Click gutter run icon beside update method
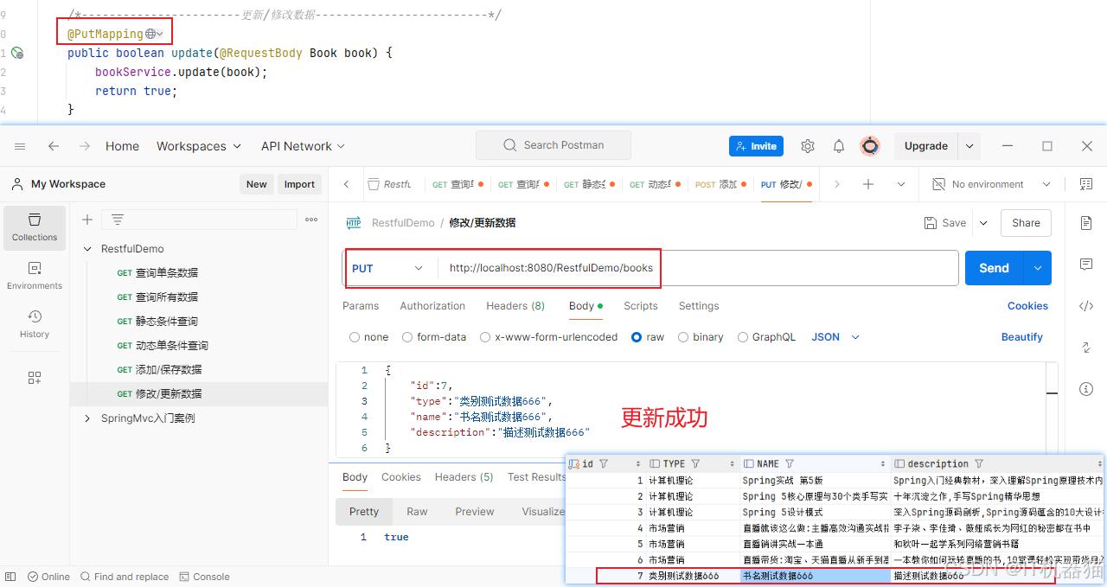Image resolution: width=1107 pixels, height=587 pixels. point(17,53)
